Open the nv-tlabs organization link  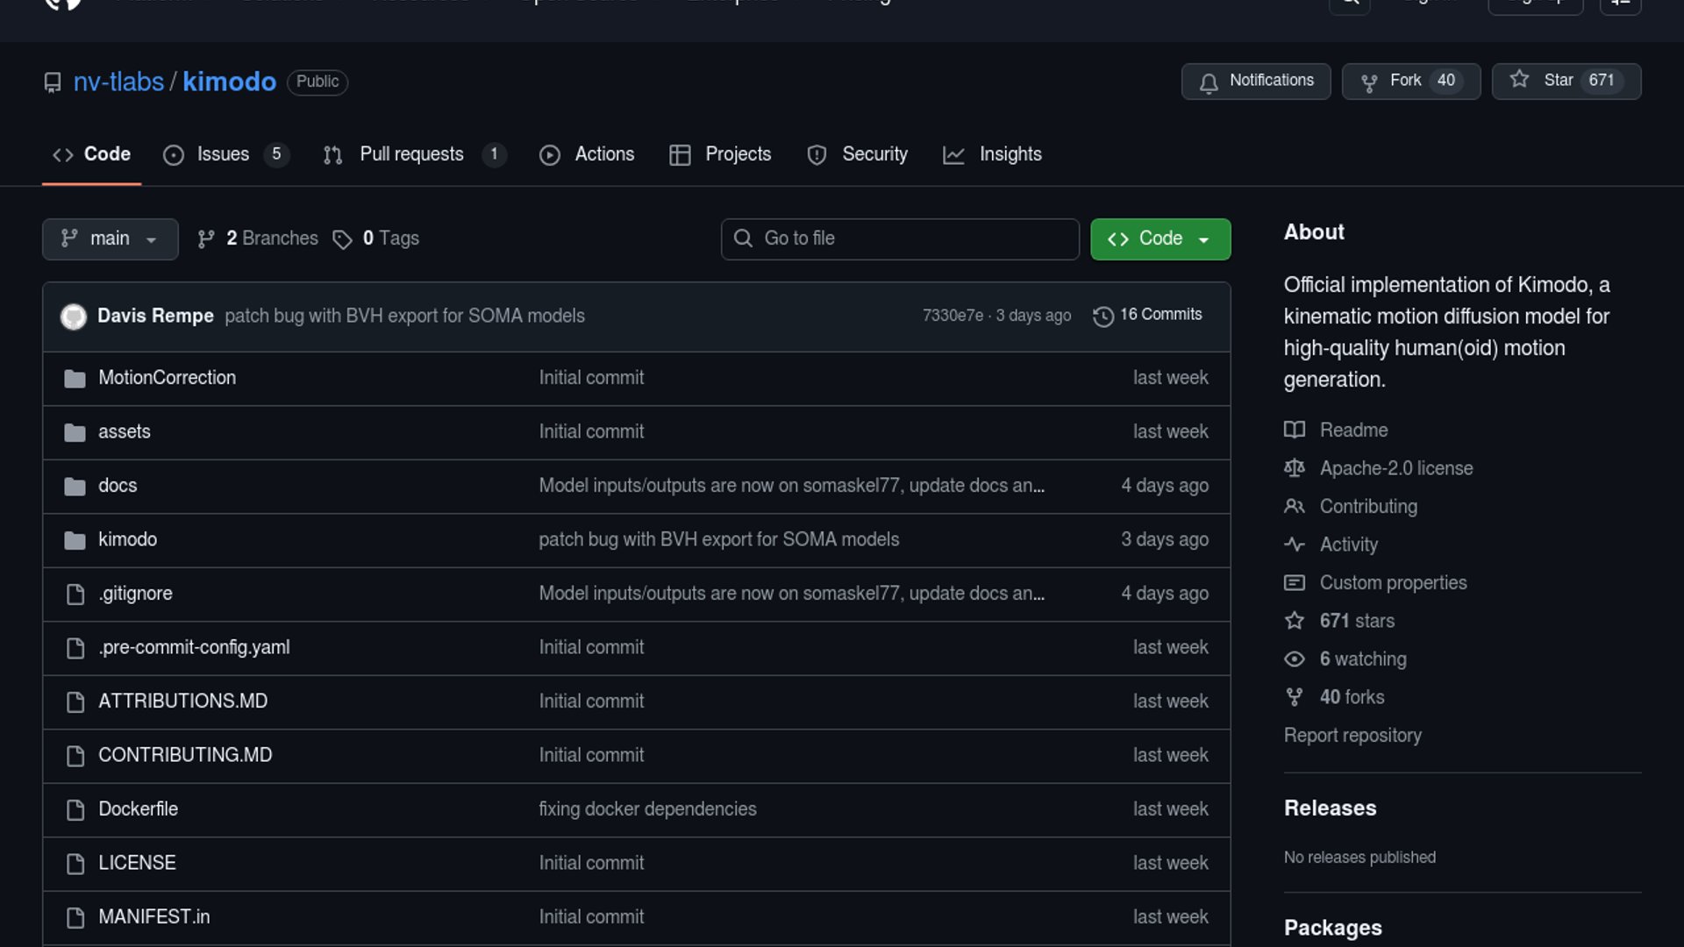118,82
